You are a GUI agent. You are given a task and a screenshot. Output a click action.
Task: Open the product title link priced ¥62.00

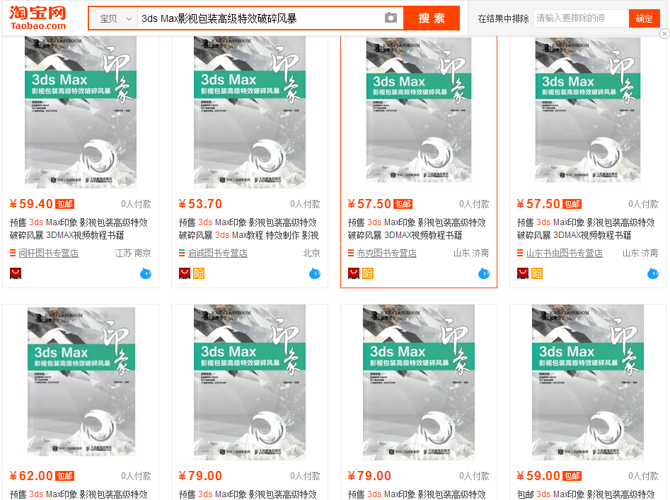pos(79,494)
